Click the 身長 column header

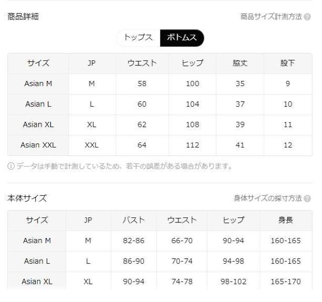click(x=285, y=220)
